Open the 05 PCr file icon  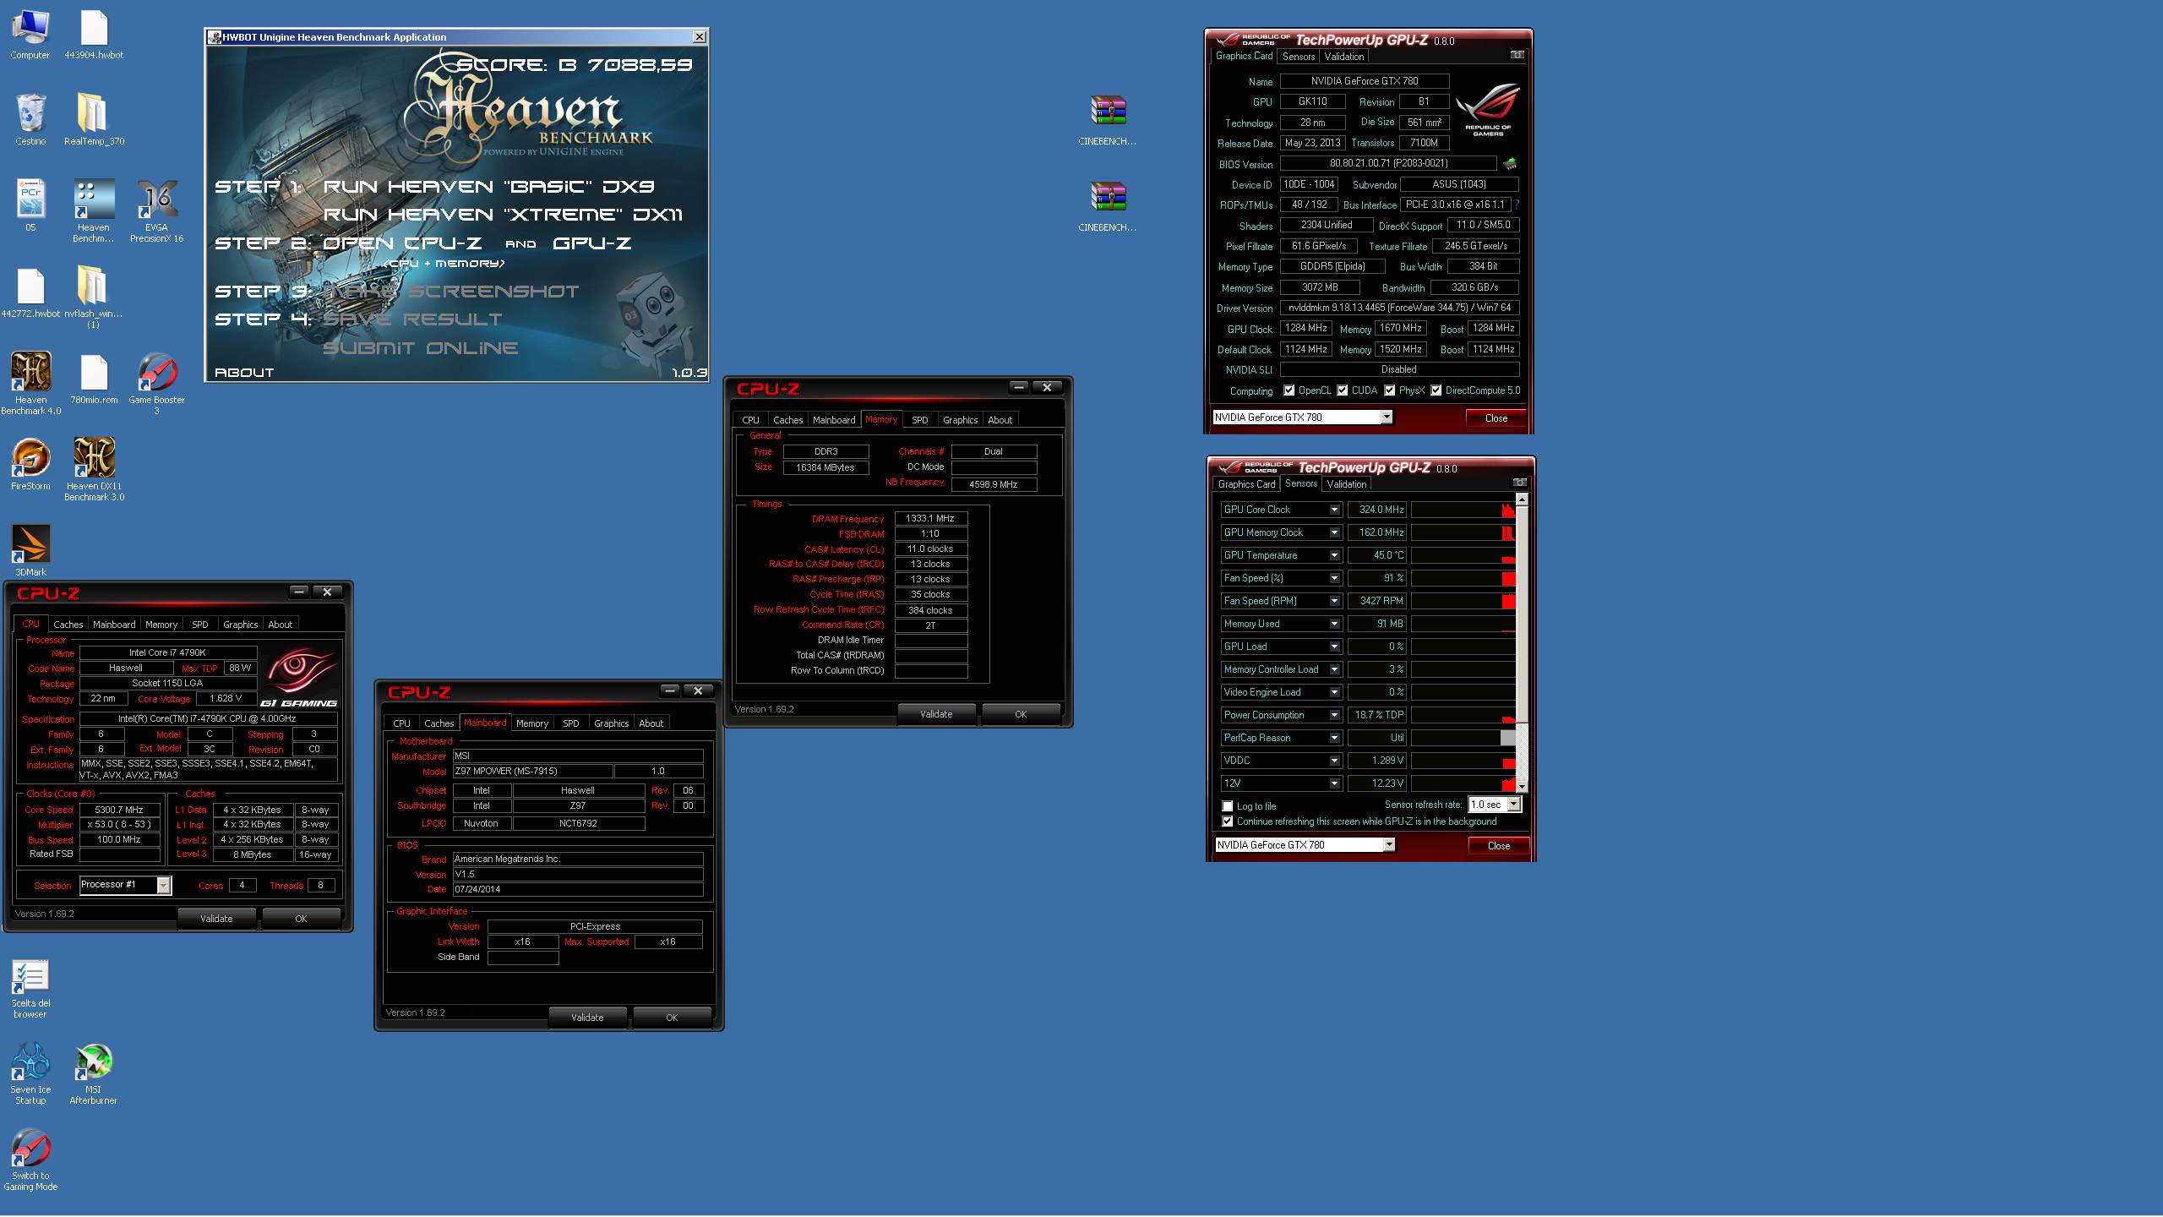(x=30, y=205)
